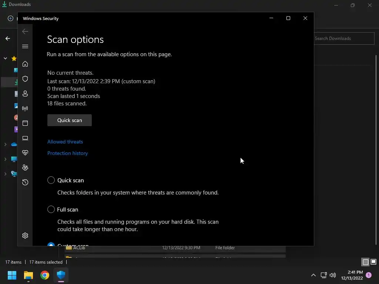Image resolution: width=379 pixels, height=284 pixels.
Task: Click '17 items selected' in Explorer status bar
Action: tap(46, 262)
